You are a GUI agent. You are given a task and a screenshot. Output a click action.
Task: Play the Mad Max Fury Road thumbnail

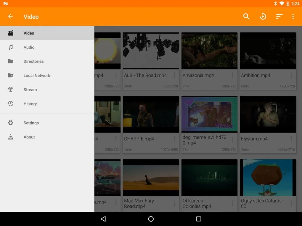151,177
